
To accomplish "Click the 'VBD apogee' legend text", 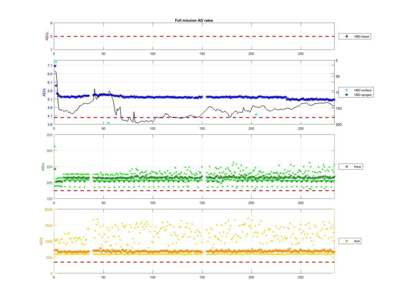I will 363,95.
